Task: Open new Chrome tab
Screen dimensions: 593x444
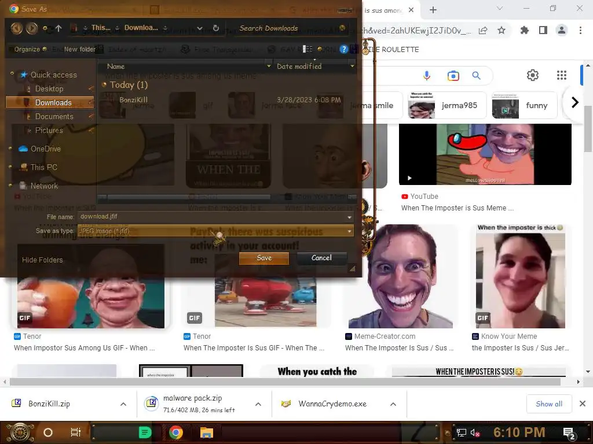Action: [433, 10]
